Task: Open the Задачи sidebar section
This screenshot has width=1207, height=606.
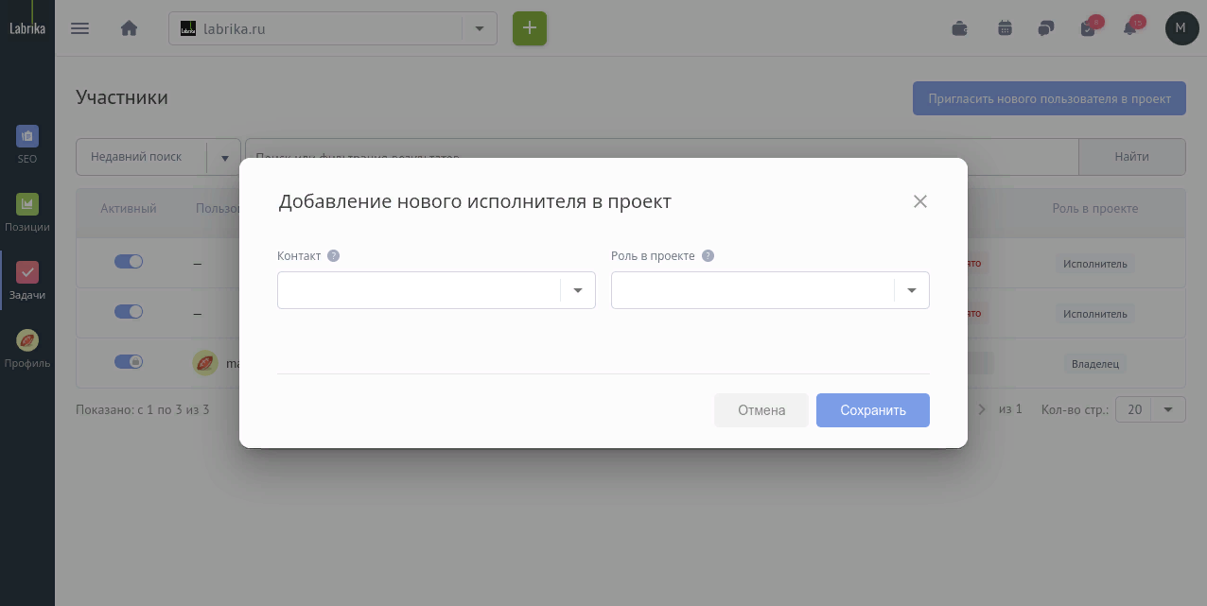Action: 27,281
